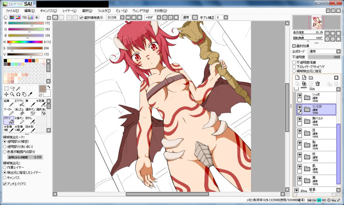Delete layer with the trash icon

tap(317, 84)
